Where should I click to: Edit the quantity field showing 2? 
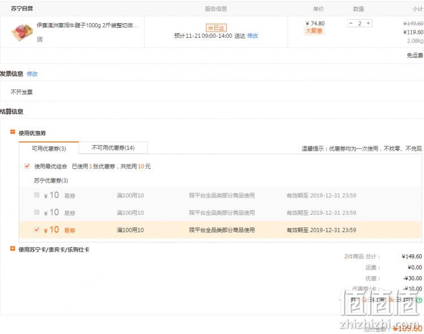pos(360,23)
